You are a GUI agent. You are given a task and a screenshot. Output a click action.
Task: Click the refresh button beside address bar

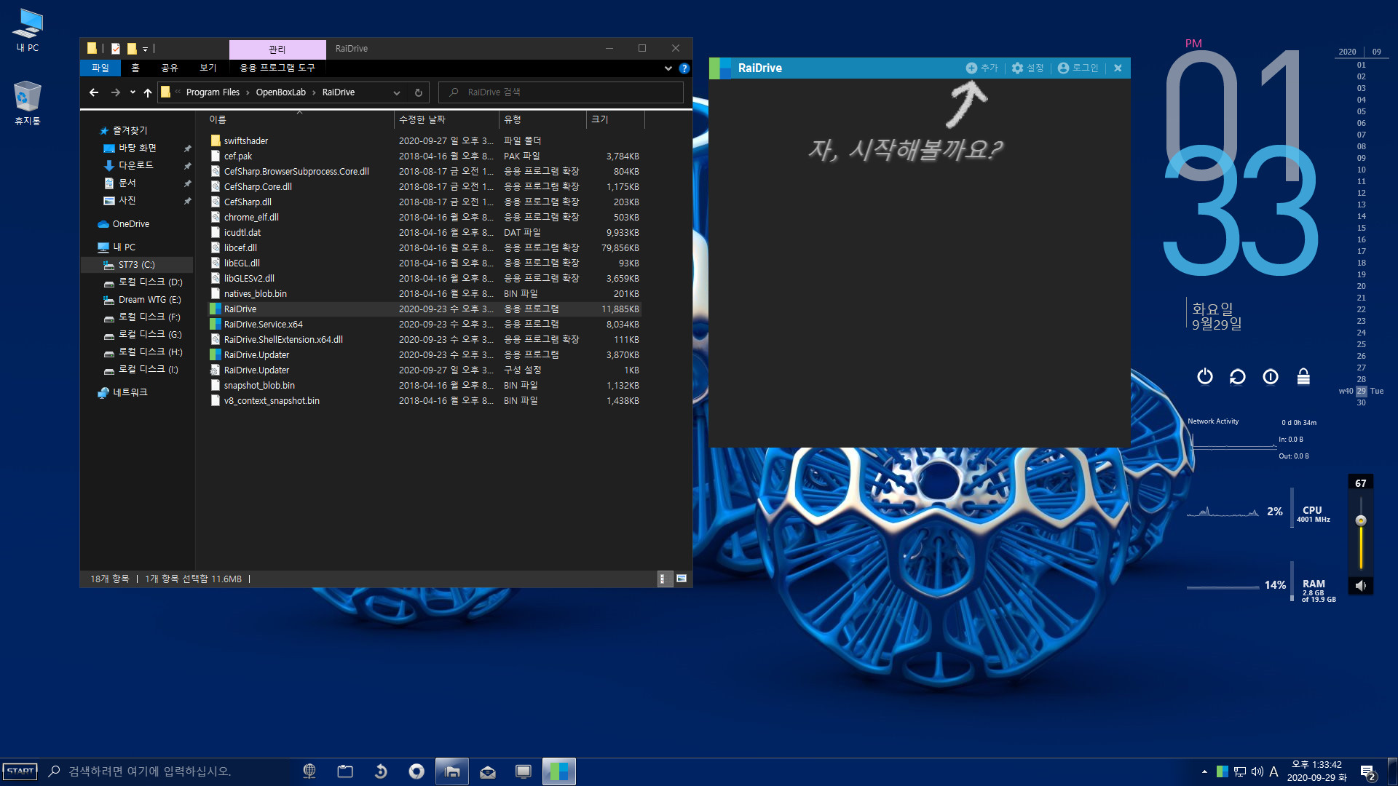(x=418, y=92)
